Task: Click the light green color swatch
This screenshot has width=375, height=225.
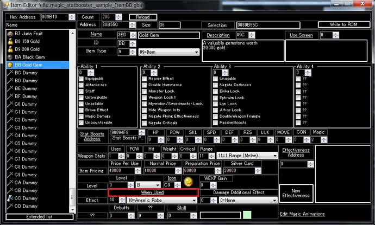Action: click(247, 215)
